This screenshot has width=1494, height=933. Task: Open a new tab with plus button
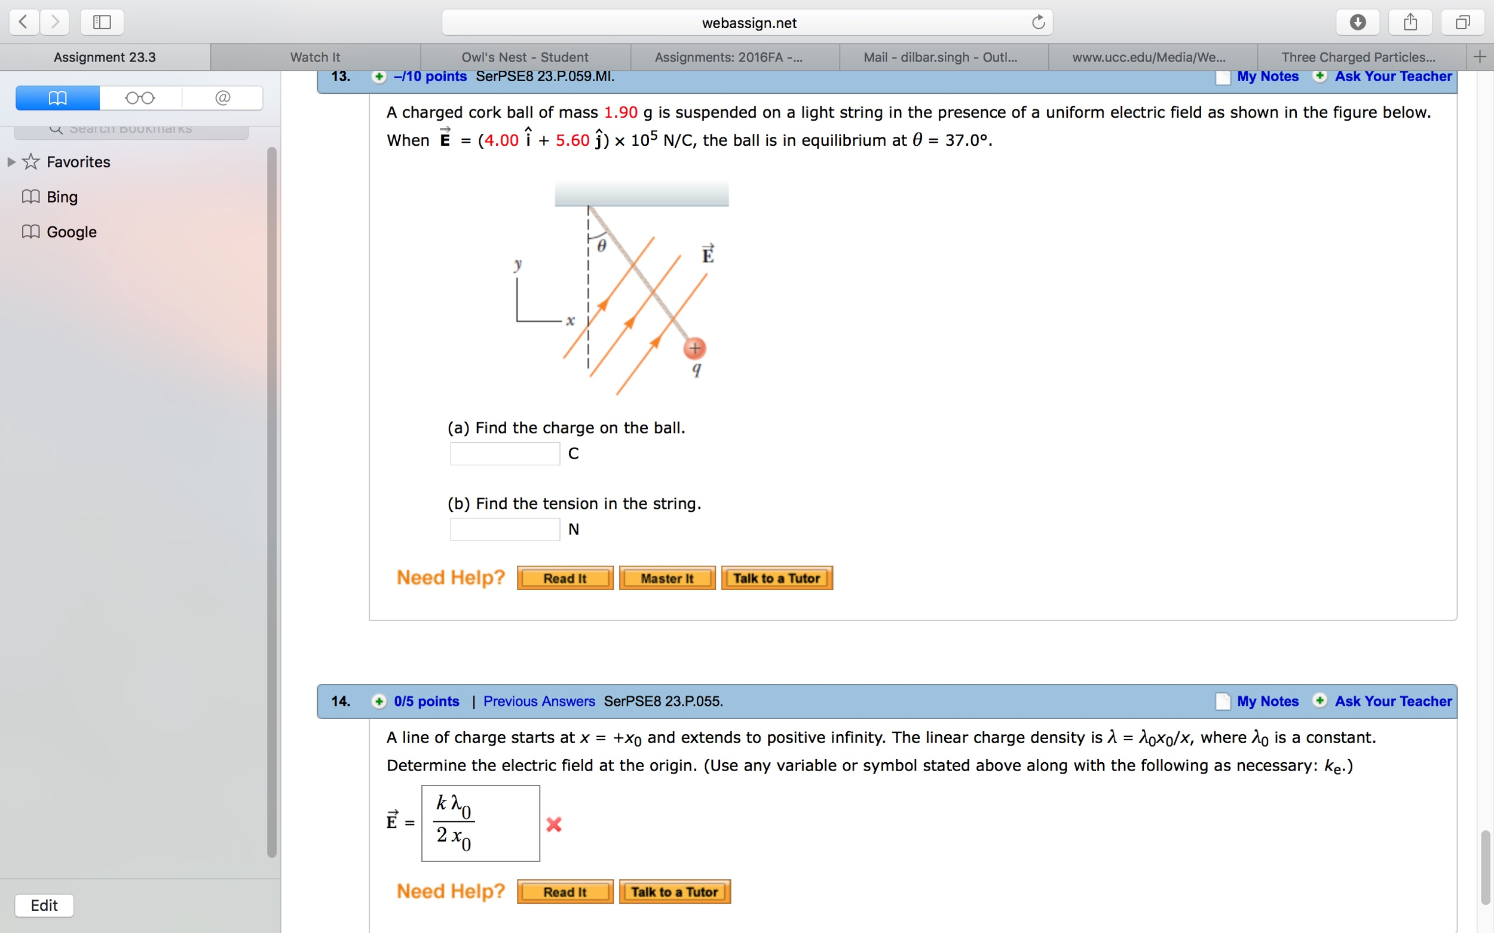pyautogui.click(x=1480, y=57)
